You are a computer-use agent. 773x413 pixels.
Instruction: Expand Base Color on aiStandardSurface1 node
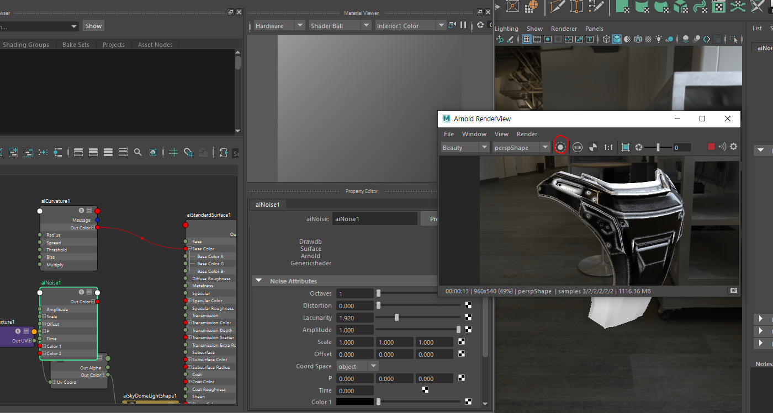point(190,249)
